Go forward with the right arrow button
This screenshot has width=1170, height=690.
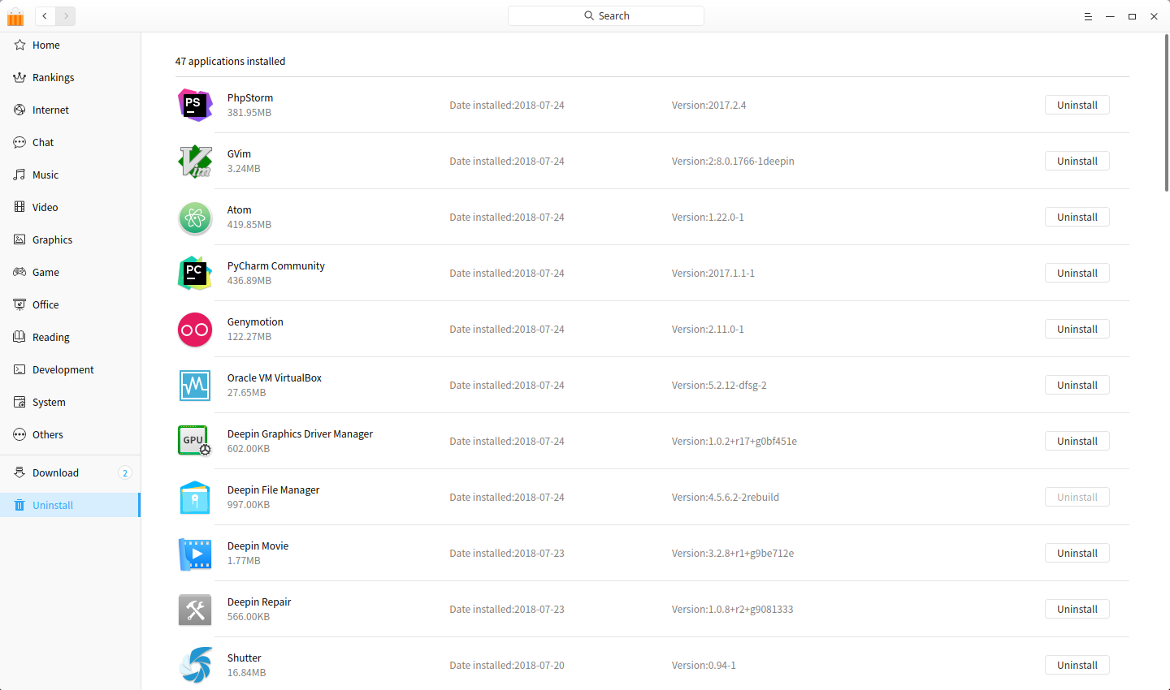click(x=66, y=16)
